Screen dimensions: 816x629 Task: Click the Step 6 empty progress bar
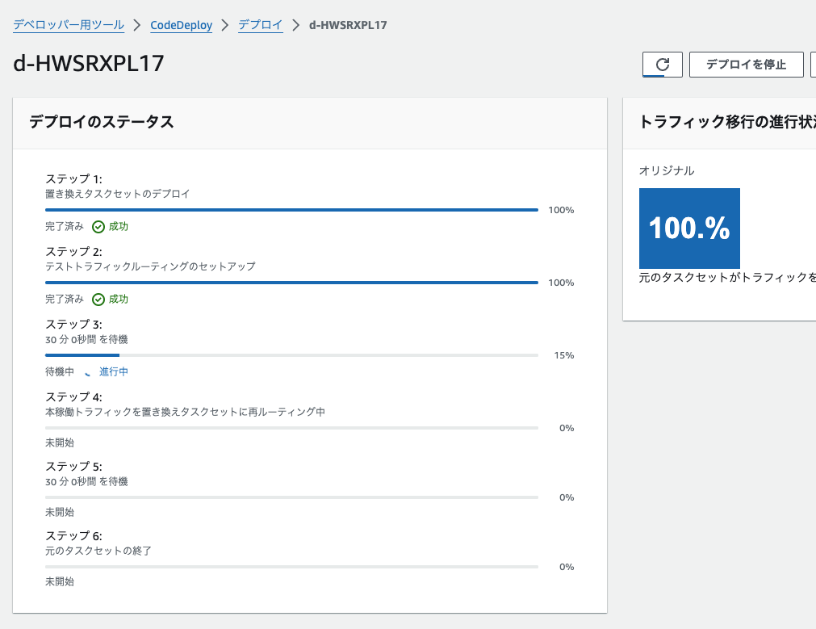(291, 567)
